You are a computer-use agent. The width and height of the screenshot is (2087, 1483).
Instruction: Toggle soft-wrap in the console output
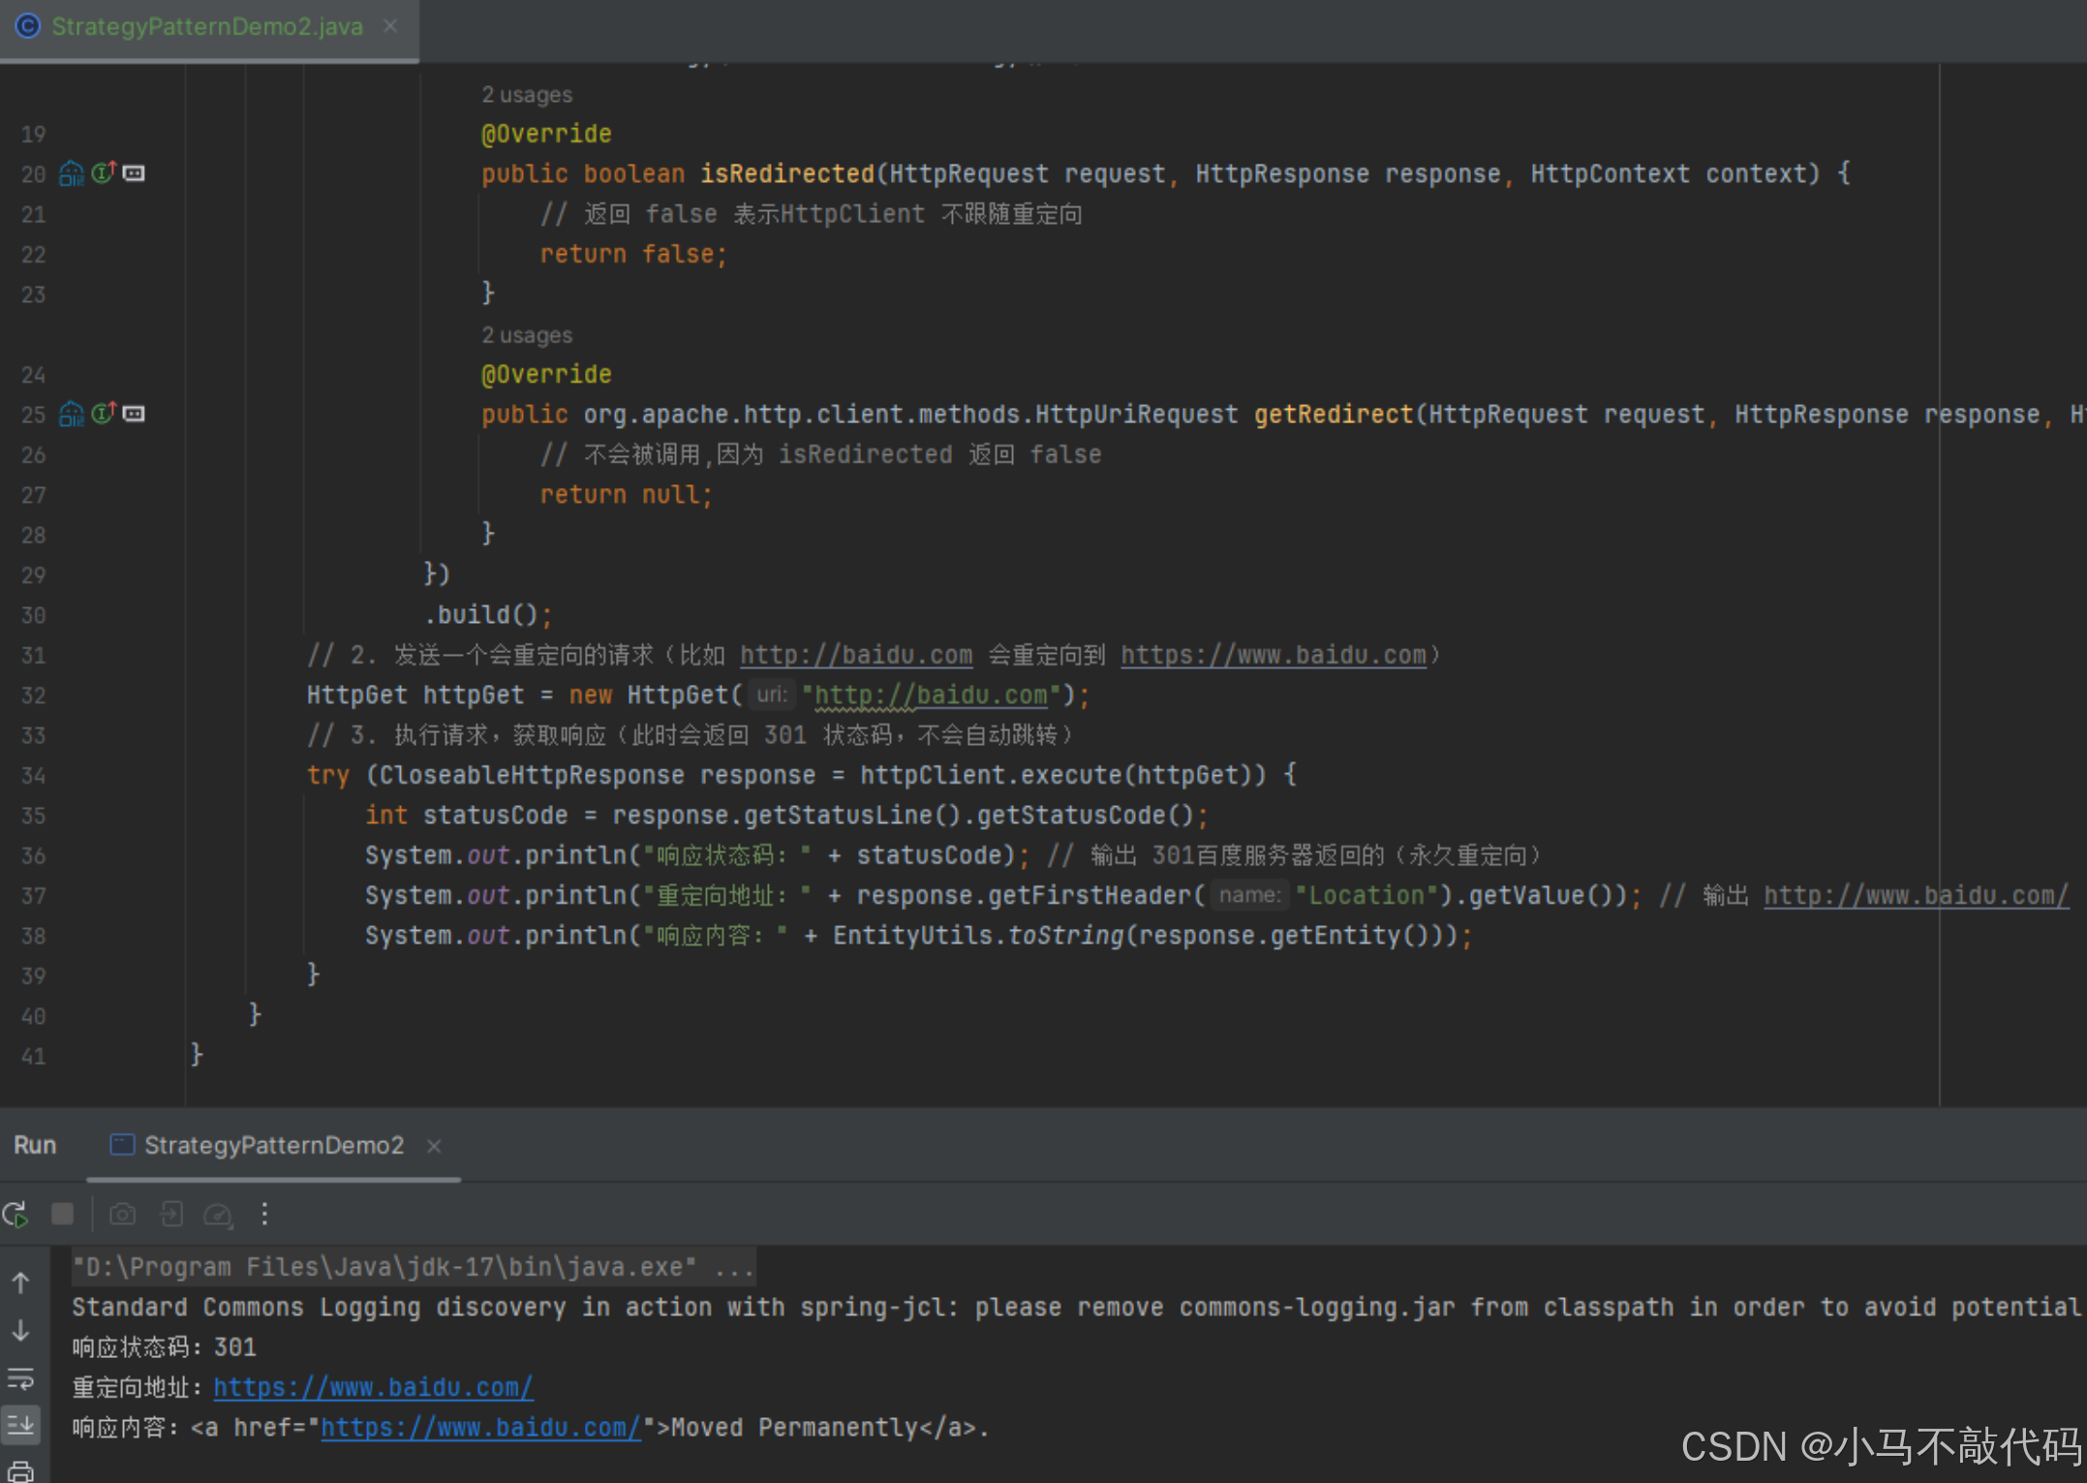(20, 1377)
